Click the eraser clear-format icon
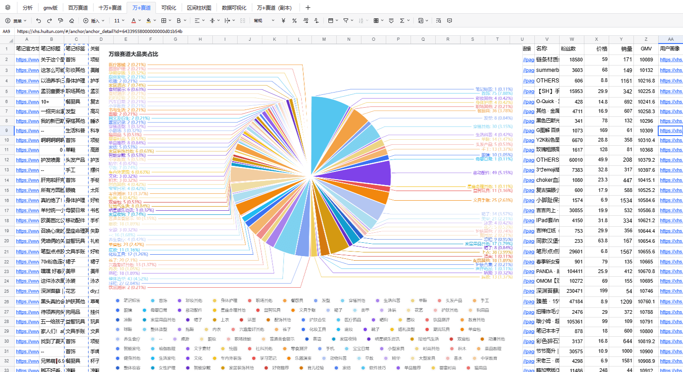683x372 pixels. click(71, 21)
